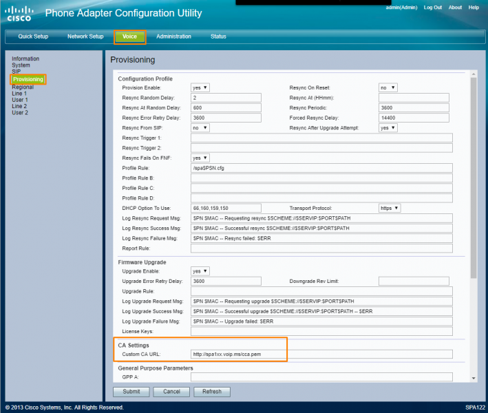Click the Log Upgrade Failure Msg field
The height and width of the screenshot is (413, 488).
[321, 321]
